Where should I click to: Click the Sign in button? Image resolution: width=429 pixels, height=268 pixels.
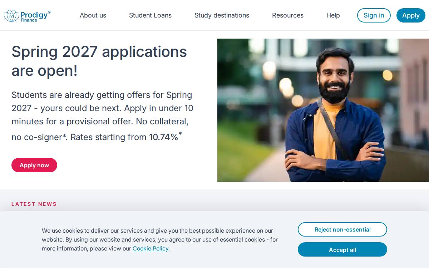pos(374,15)
